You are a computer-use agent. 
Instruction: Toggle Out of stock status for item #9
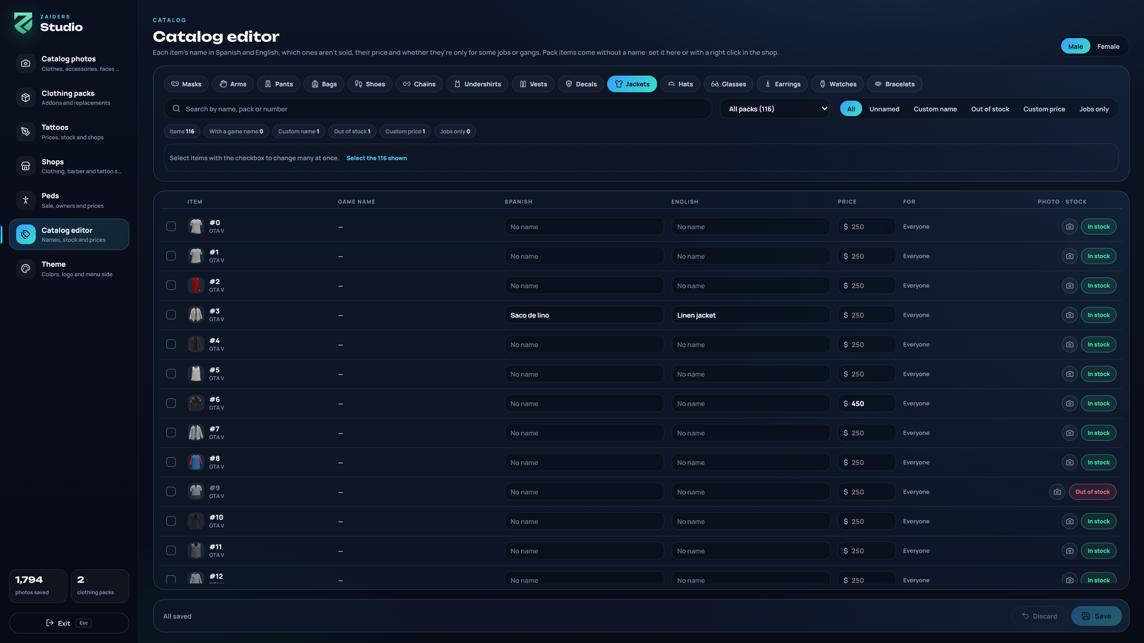click(x=1092, y=492)
